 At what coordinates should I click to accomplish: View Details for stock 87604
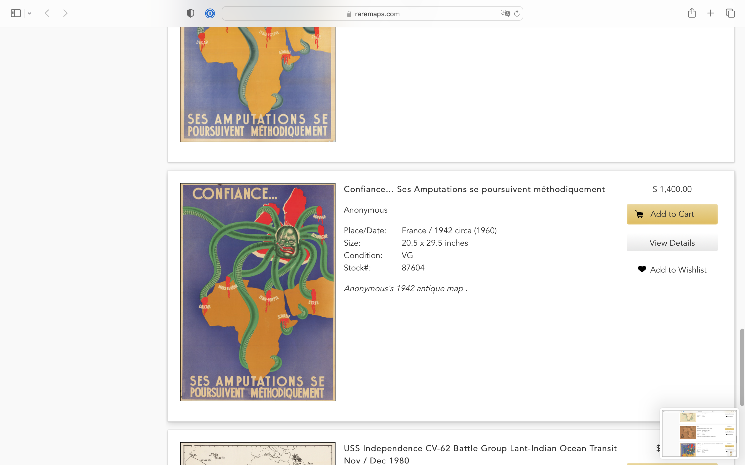[x=672, y=243]
